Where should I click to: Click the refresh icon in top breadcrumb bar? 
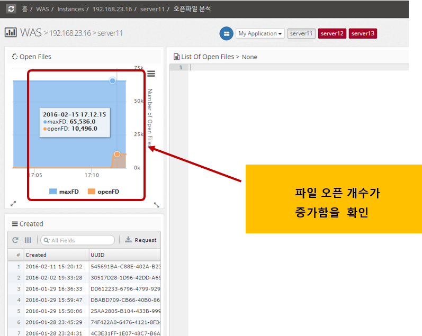(x=11, y=9)
